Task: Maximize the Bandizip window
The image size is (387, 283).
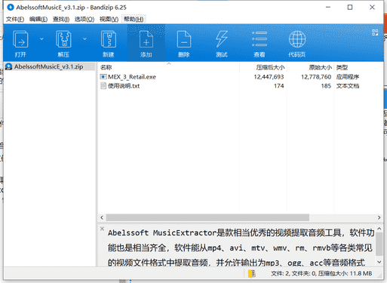Action: (350, 8)
